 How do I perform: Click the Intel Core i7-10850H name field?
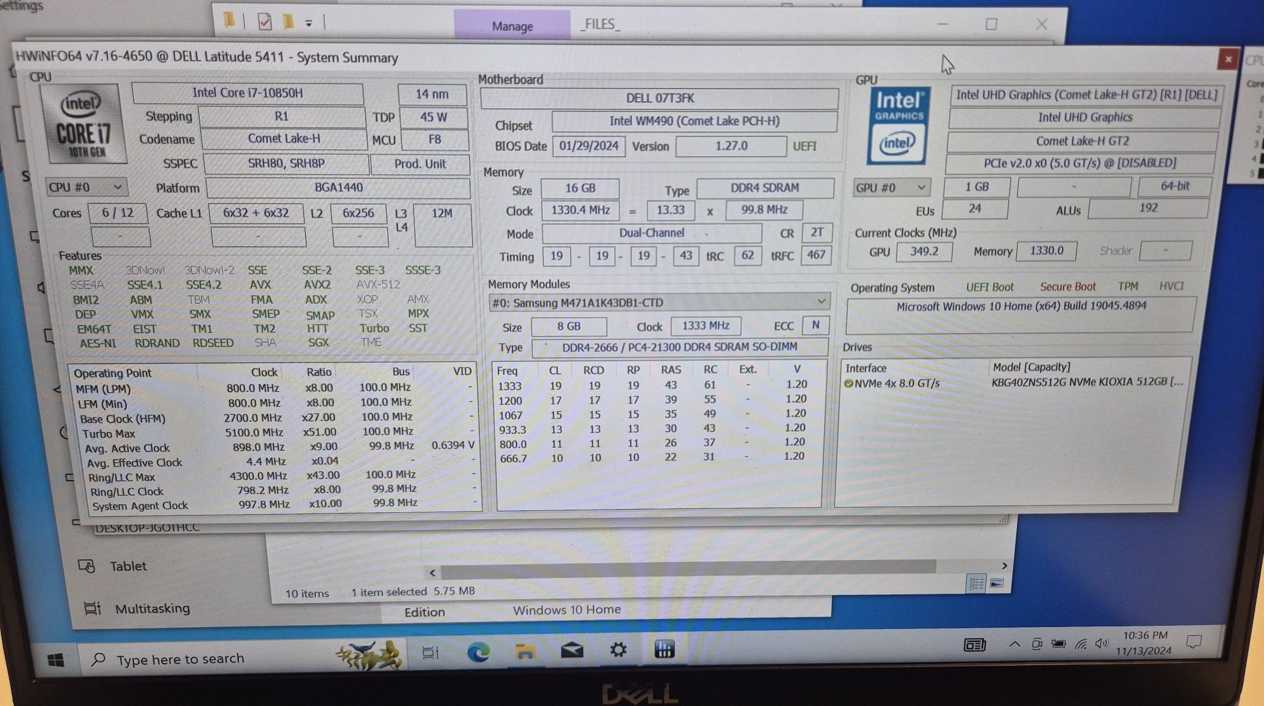248,93
